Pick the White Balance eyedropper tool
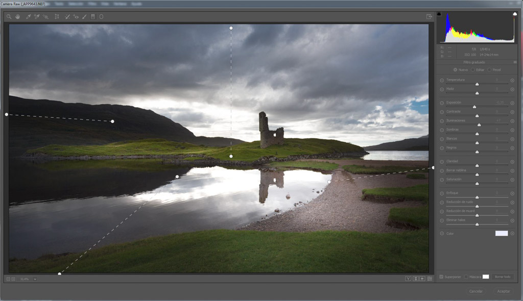Viewport: 523px width, 301px height. click(x=29, y=16)
